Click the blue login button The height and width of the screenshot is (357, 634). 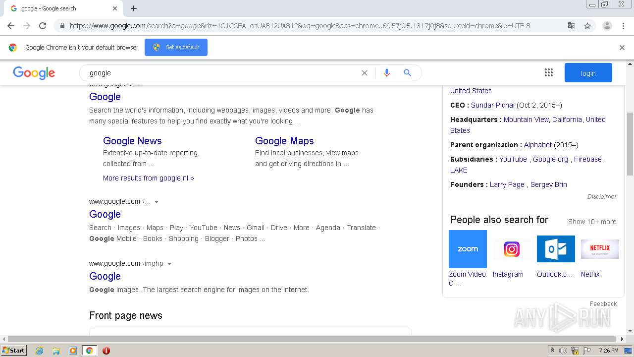588,73
